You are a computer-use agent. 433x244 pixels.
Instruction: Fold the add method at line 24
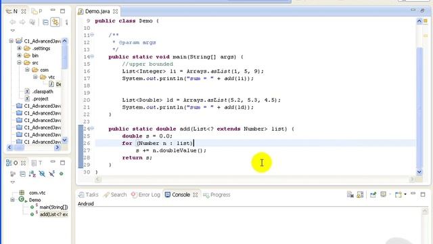[92, 128]
